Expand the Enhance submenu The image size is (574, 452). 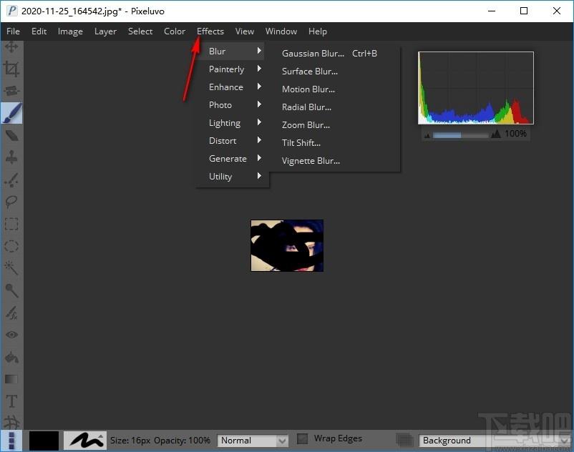click(x=232, y=87)
